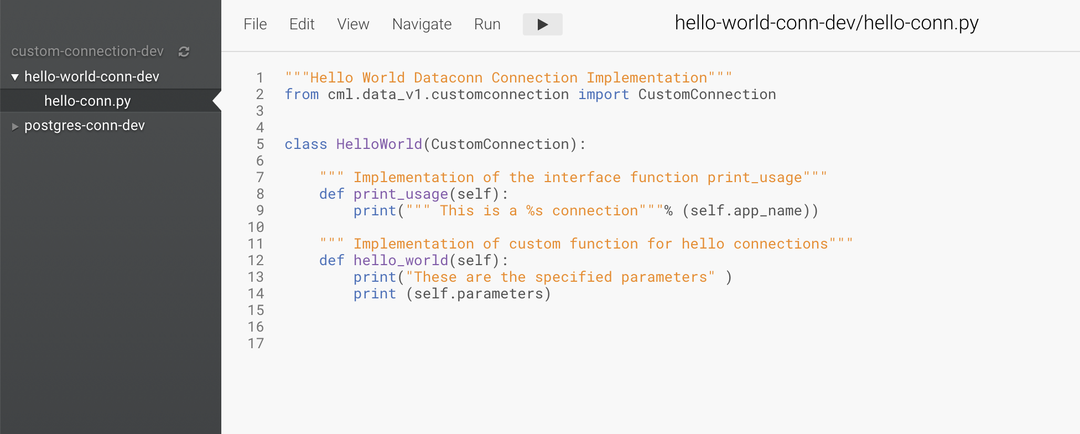Click the custom-connection-dev project title

click(x=87, y=51)
